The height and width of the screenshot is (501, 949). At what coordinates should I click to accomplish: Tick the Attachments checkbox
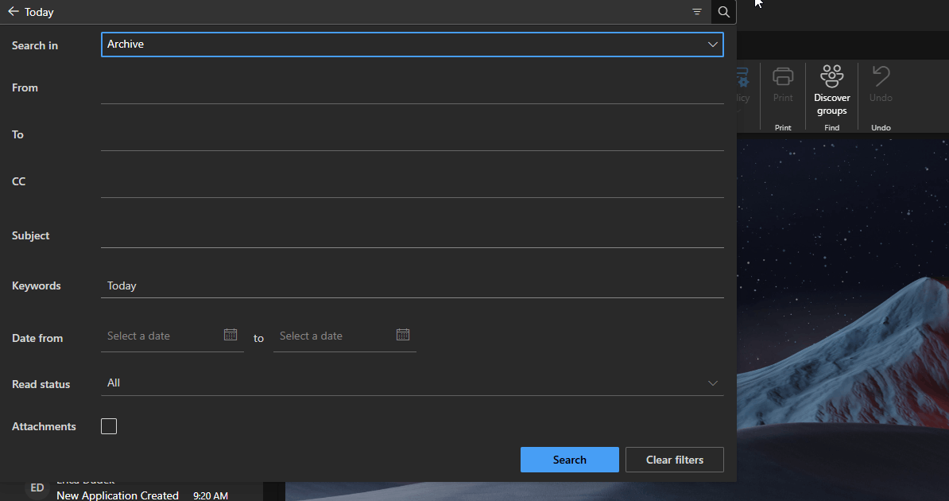pyautogui.click(x=109, y=426)
